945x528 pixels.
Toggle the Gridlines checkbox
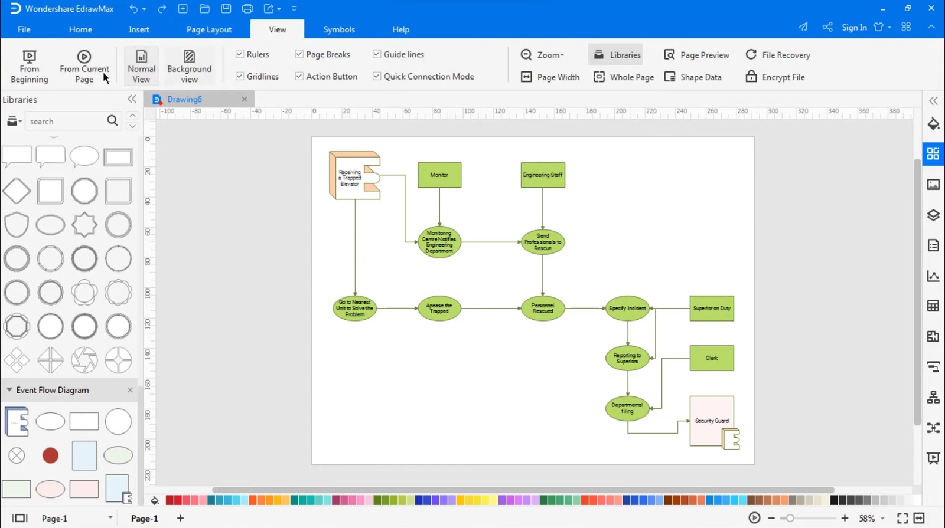(240, 76)
